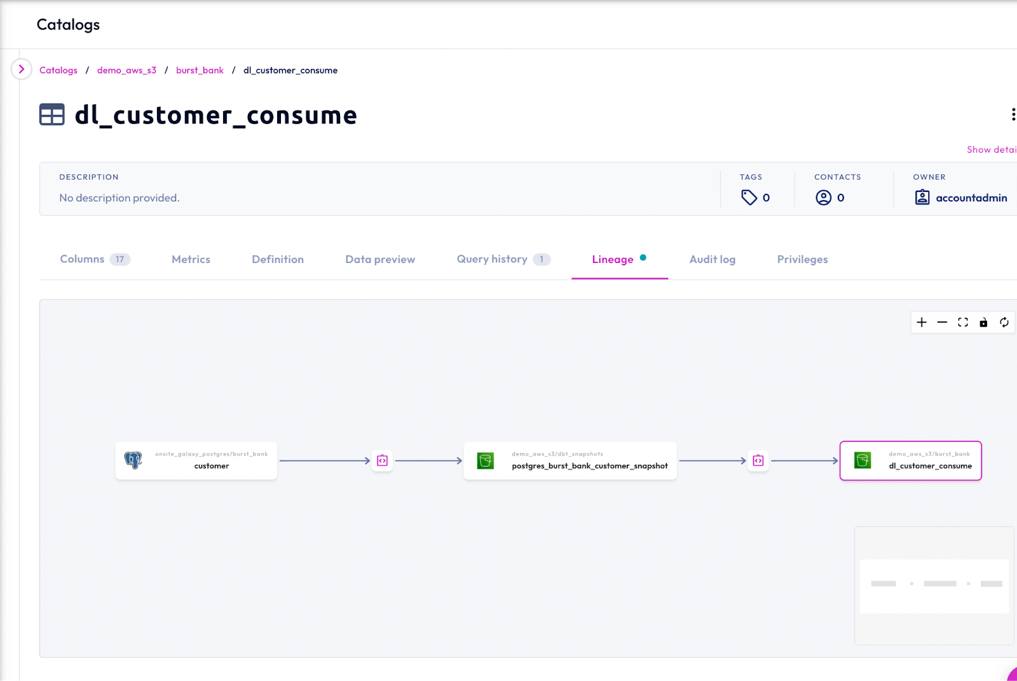
Task: Open the tags icon
Action: pos(749,198)
